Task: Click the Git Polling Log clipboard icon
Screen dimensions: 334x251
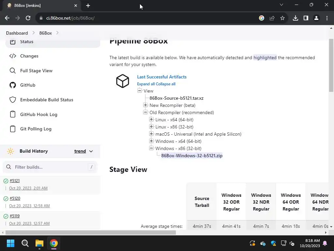Action: click(13, 129)
